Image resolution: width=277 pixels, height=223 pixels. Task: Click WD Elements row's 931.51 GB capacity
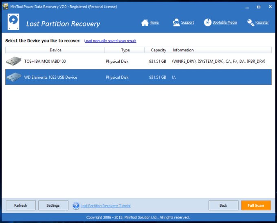158,77
